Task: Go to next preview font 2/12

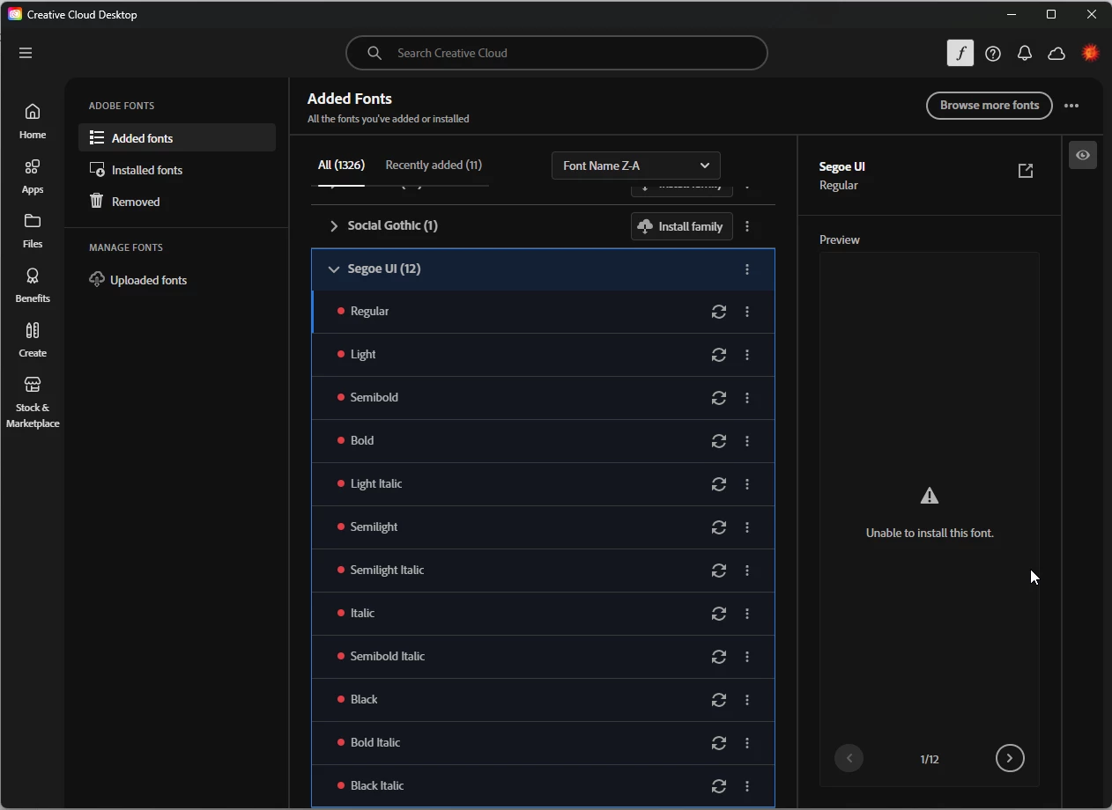Action: 1010,758
